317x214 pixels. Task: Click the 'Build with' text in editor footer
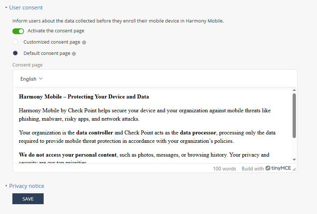tap(253, 169)
